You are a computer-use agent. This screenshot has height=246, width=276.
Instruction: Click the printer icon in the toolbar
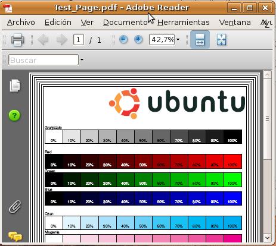[x=18, y=40]
